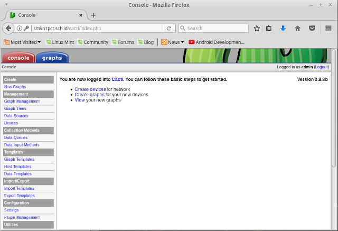Click the Collection Methods section header
Image resolution: width=338 pixels, height=231 pixels.
tap(29, 130)
